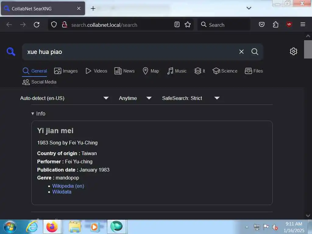312x234 pixels.
Task: Click the '1983 Song by Fei Yu-Ching' text
Action: pos(67,143)
